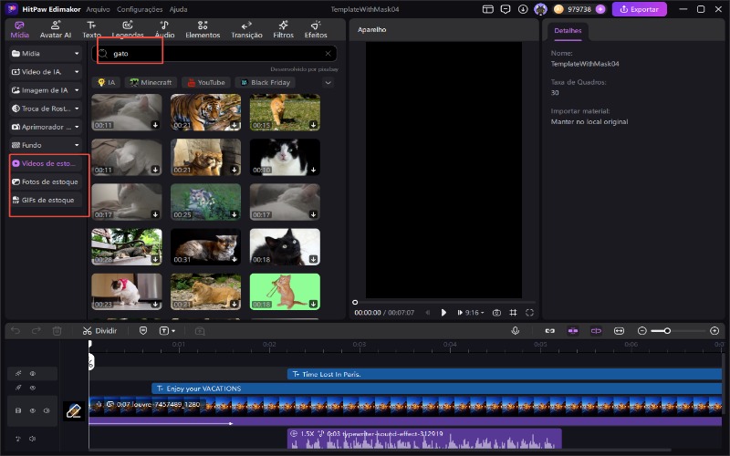730x456 pixels.
Task: Step to next frame in preview
Action: 460,313
